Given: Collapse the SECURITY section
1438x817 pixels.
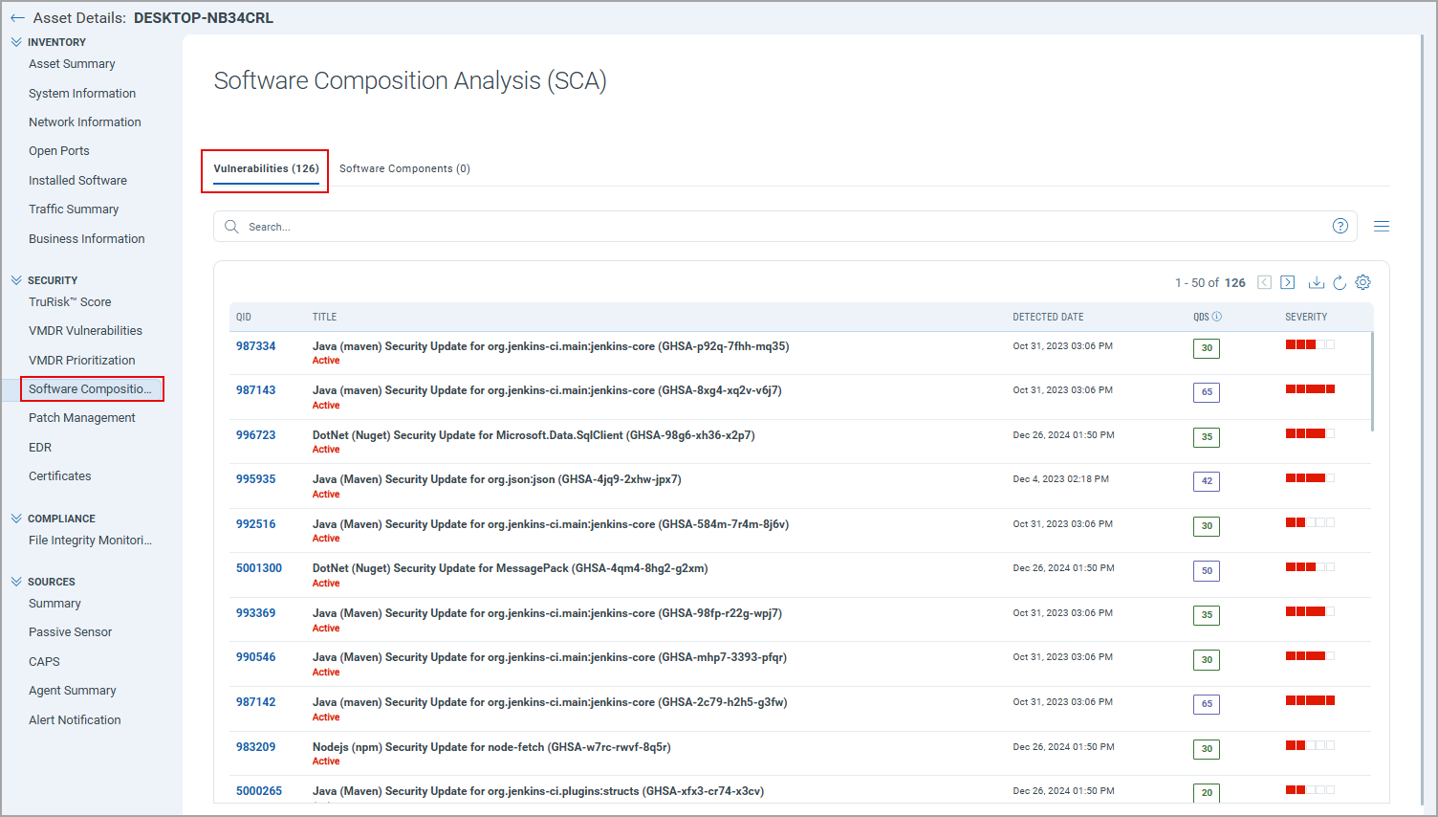Looking at the screenshot, I should [x=16, y=280].
